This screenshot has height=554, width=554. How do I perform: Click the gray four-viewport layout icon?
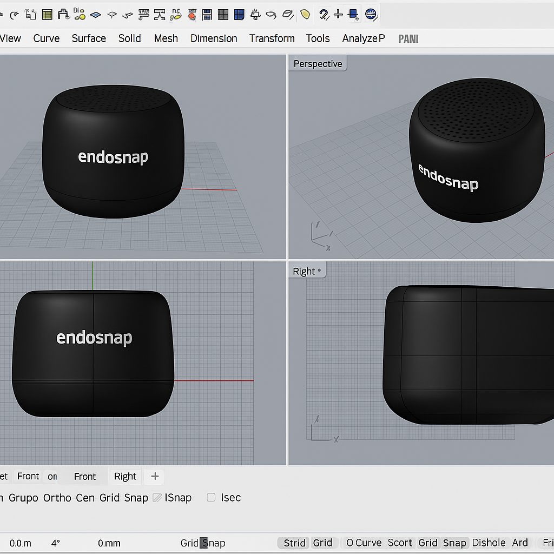pos(223,15)
